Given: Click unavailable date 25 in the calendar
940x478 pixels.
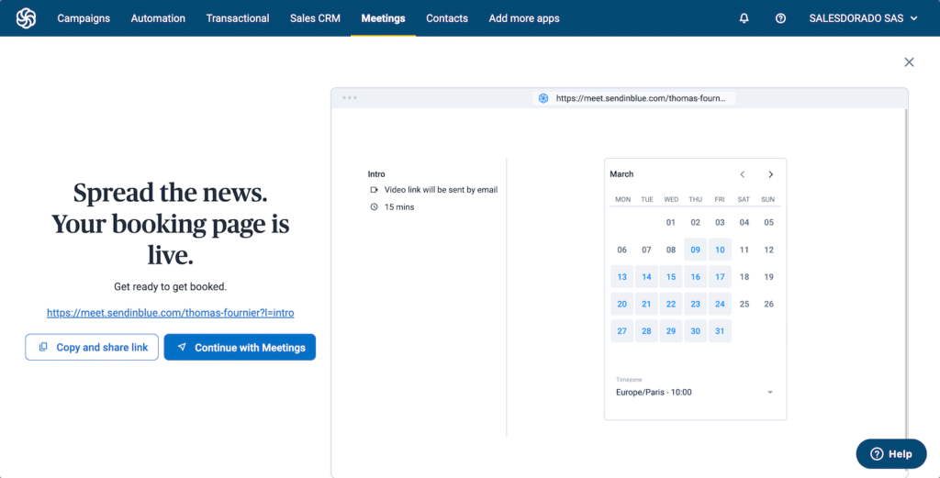Looking at the screenshot, I should pos(744,304).
